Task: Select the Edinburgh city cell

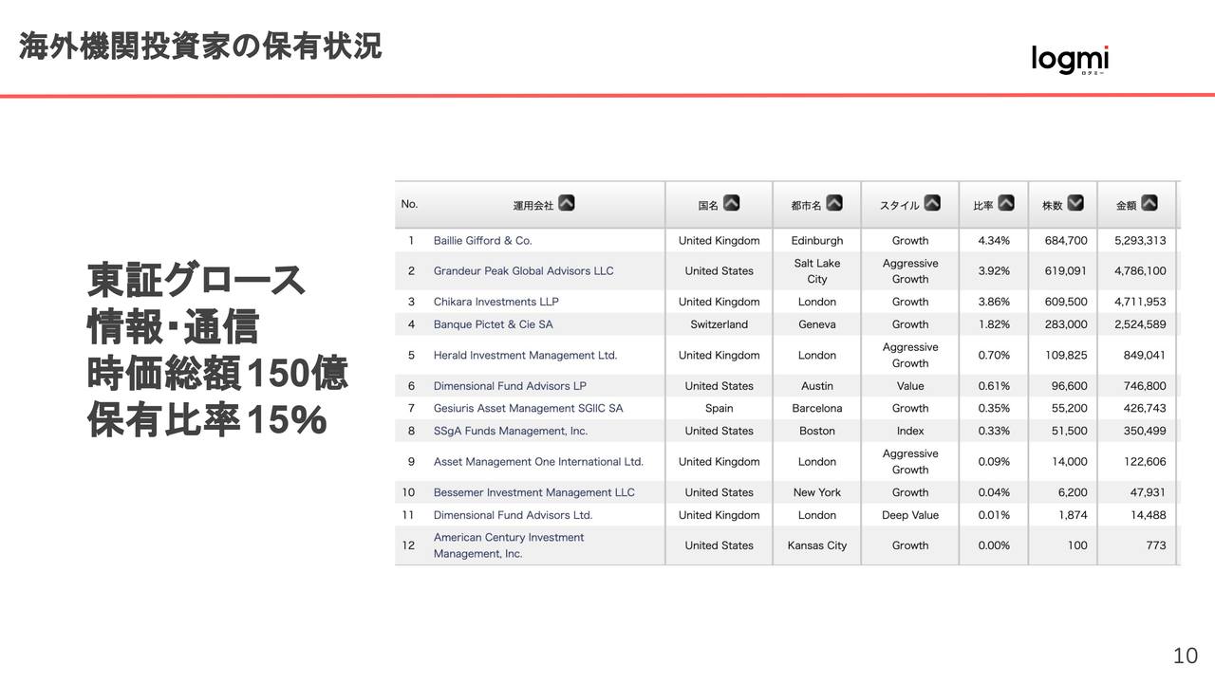Action: (x=817, y=241)
